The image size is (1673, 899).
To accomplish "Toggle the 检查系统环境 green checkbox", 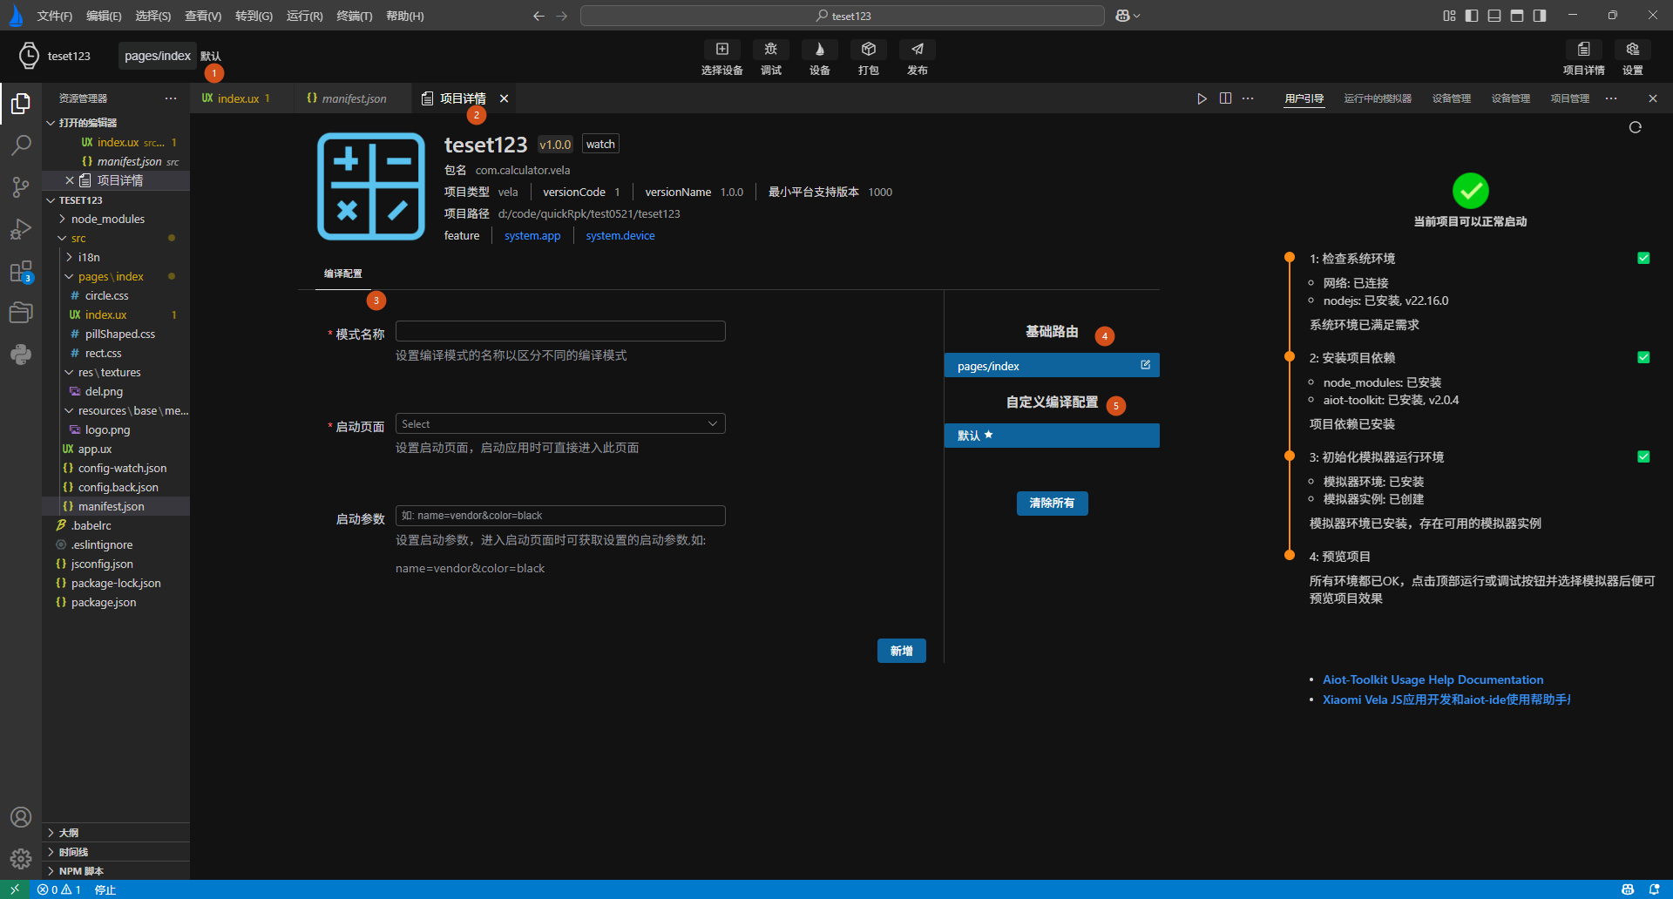I will [1643, 258].
